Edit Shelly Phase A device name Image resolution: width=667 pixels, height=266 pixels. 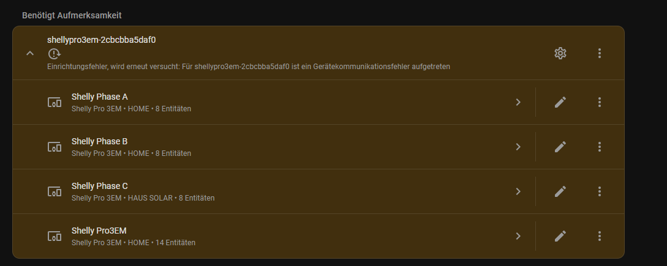point(560,102)
